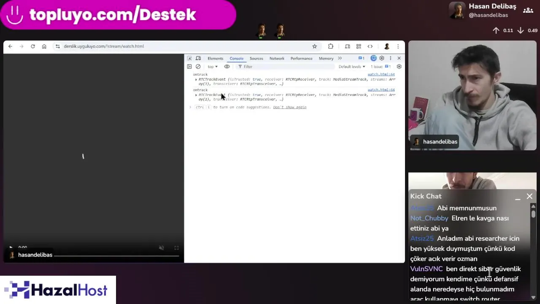Bookmark this page with the star
The image size is (540, 304).
click(x=314, y=46)
